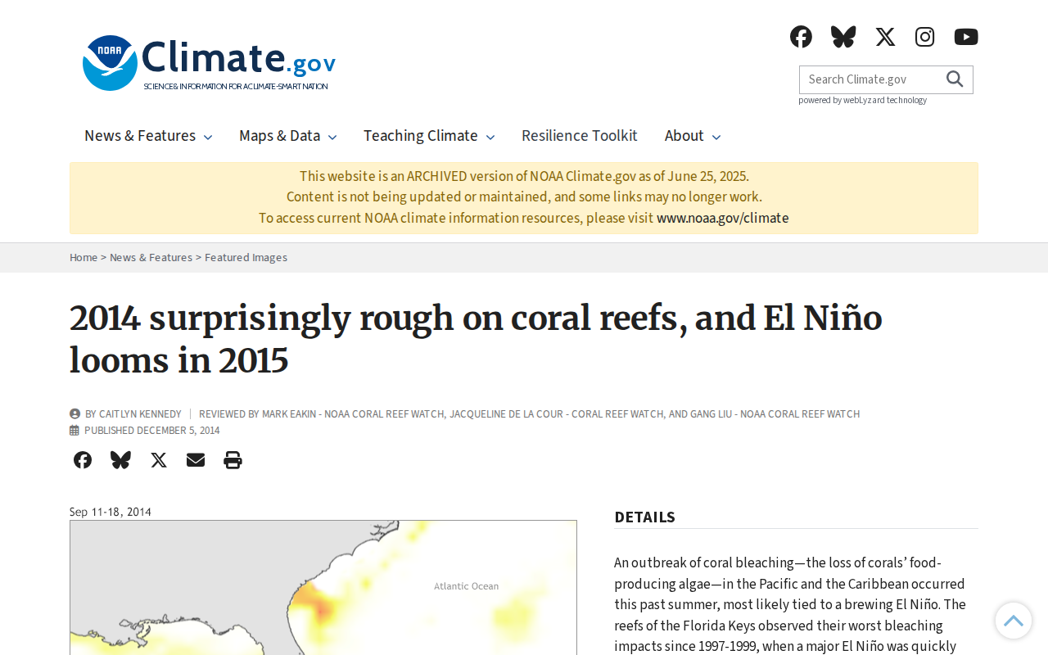
Task: Expand the Maps & Data dropdown menu
Action: 287,136
